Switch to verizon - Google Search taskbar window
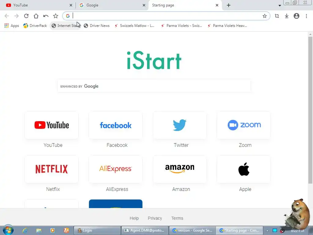 (x=193, y=230)
